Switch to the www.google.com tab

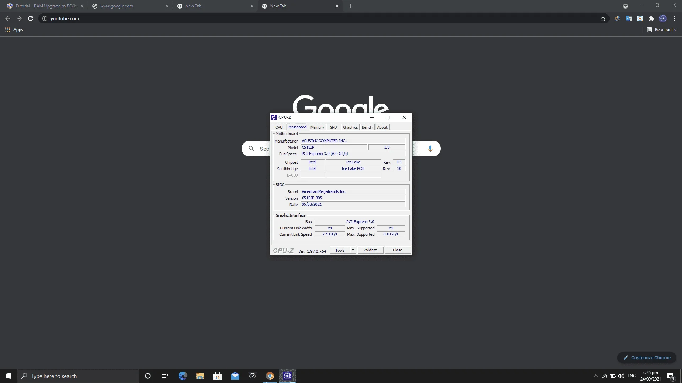tap(130, 6)
